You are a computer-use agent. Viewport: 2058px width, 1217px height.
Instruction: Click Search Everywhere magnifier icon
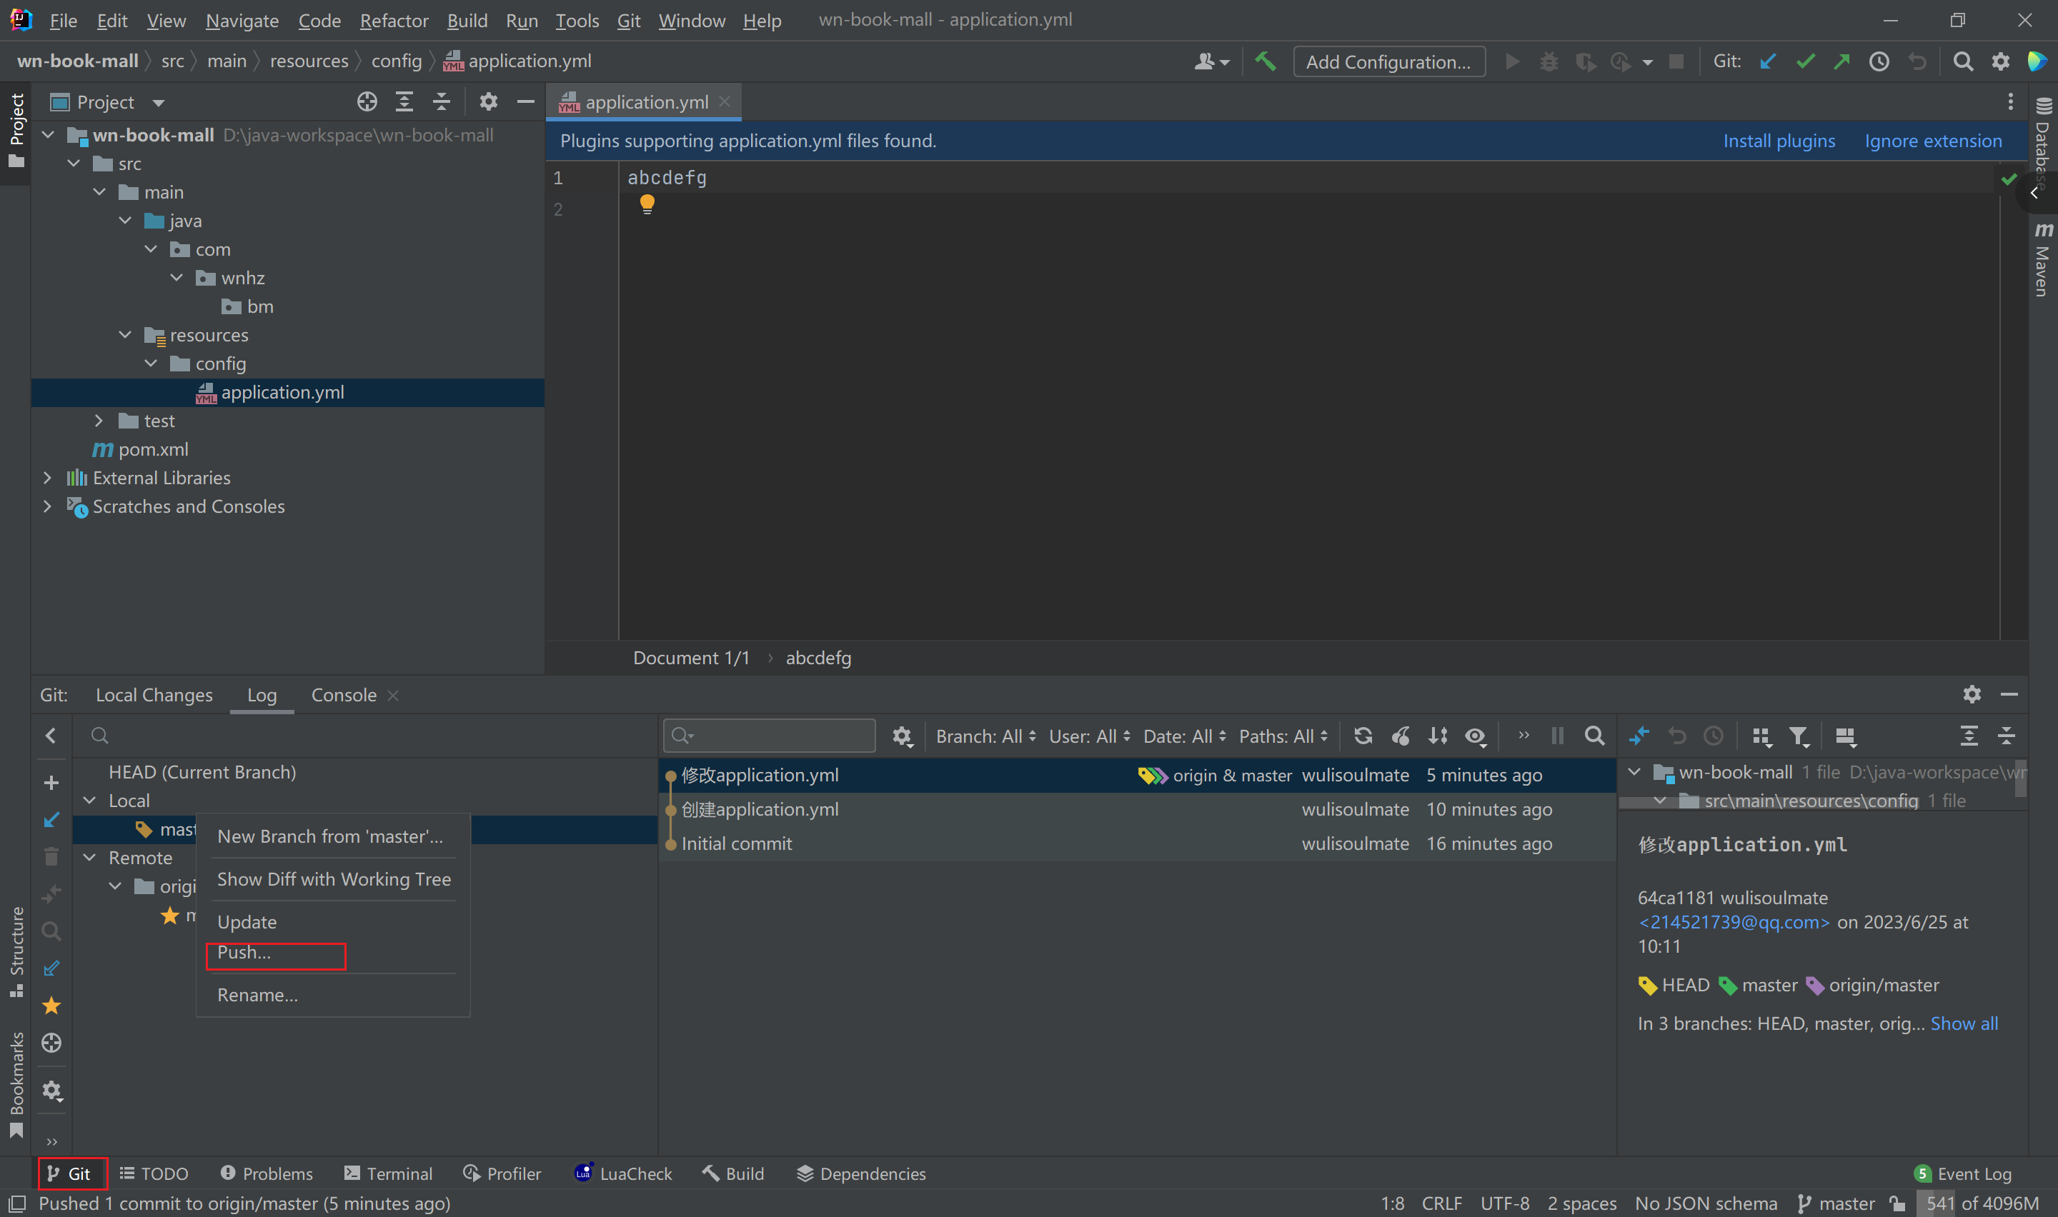pyautogui.click(x=1963, y=61)
